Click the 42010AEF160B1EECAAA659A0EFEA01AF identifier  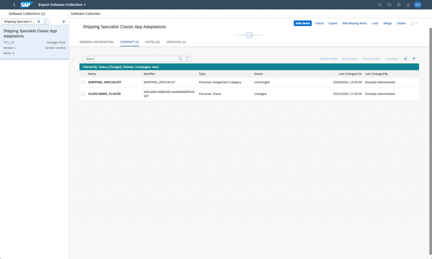[169, 94]
